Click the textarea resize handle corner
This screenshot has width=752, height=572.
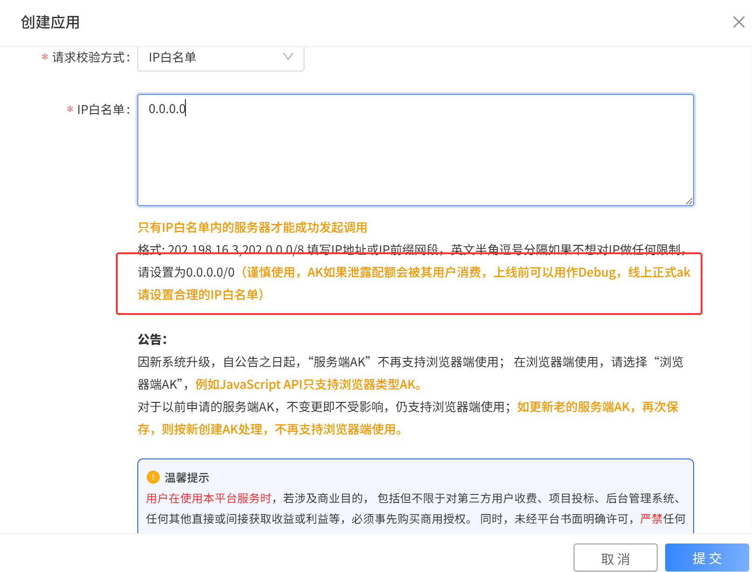point(689,201)
